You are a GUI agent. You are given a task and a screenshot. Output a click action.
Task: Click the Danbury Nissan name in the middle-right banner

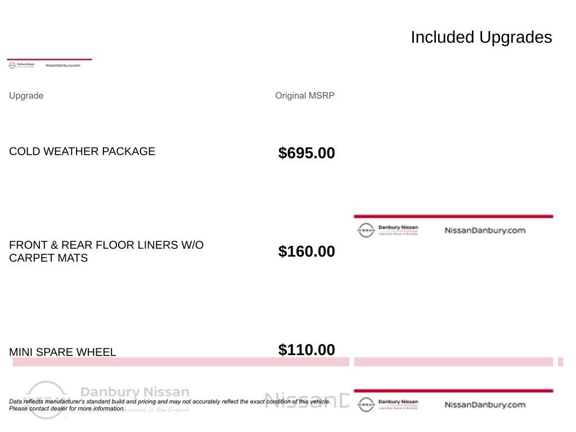click(398, 227)
